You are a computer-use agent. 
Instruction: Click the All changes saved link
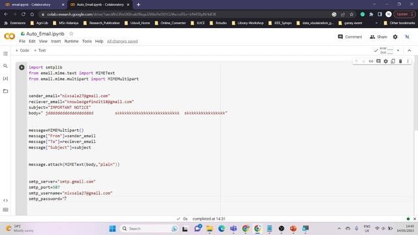click(122, 41)
